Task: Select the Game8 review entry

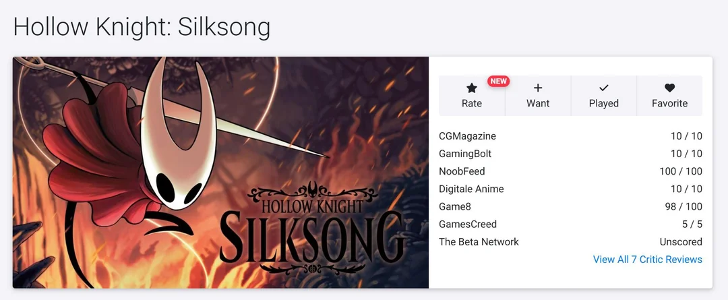Action: coord(571,207)
